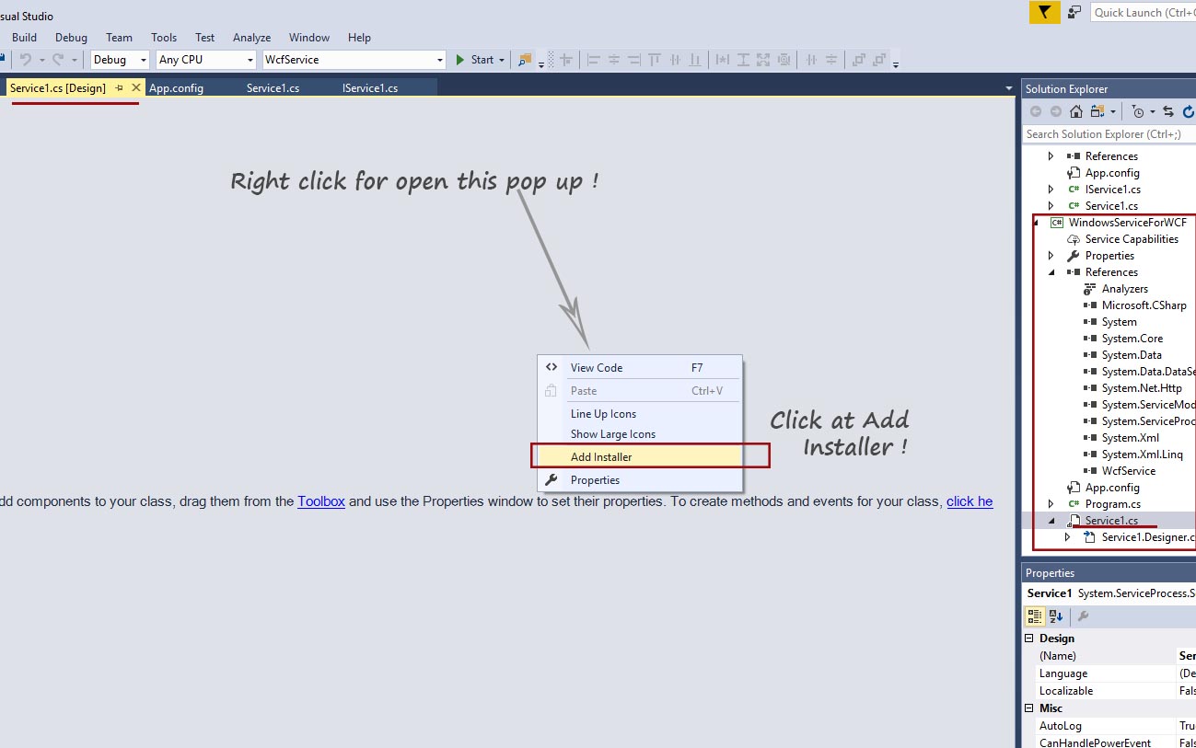
Task: Open the Build menu
Action: (25, 38)
